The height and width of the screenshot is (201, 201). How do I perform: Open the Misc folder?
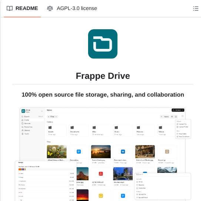click(101, 131)
